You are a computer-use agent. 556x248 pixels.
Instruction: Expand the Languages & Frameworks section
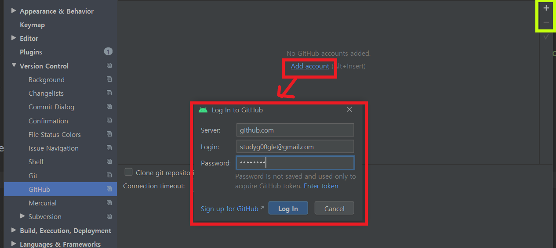tap(14, 244)
